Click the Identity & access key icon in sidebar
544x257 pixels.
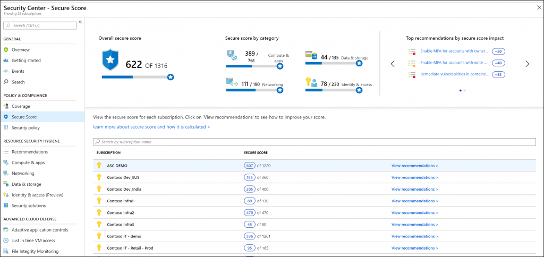(x=5, y=195)
